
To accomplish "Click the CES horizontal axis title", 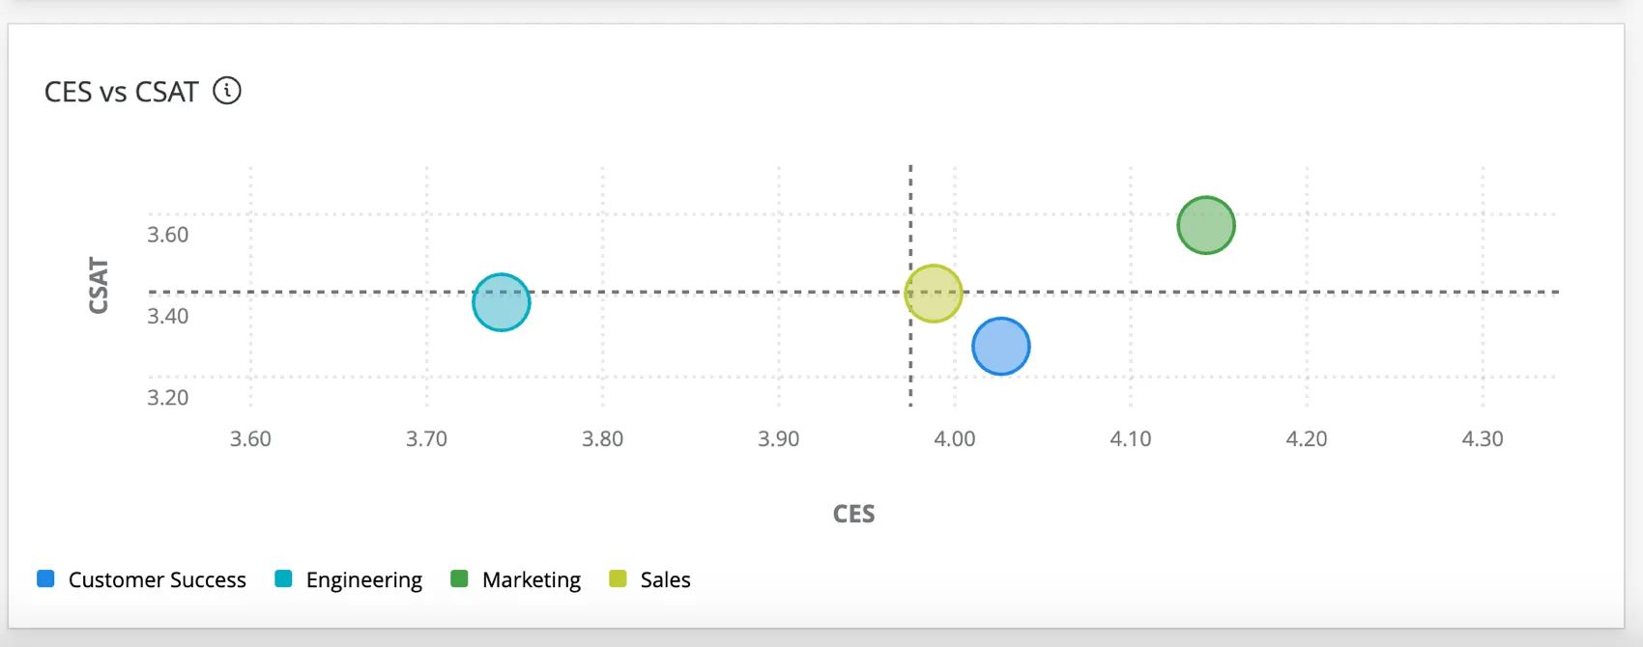I will click(853, 514).
